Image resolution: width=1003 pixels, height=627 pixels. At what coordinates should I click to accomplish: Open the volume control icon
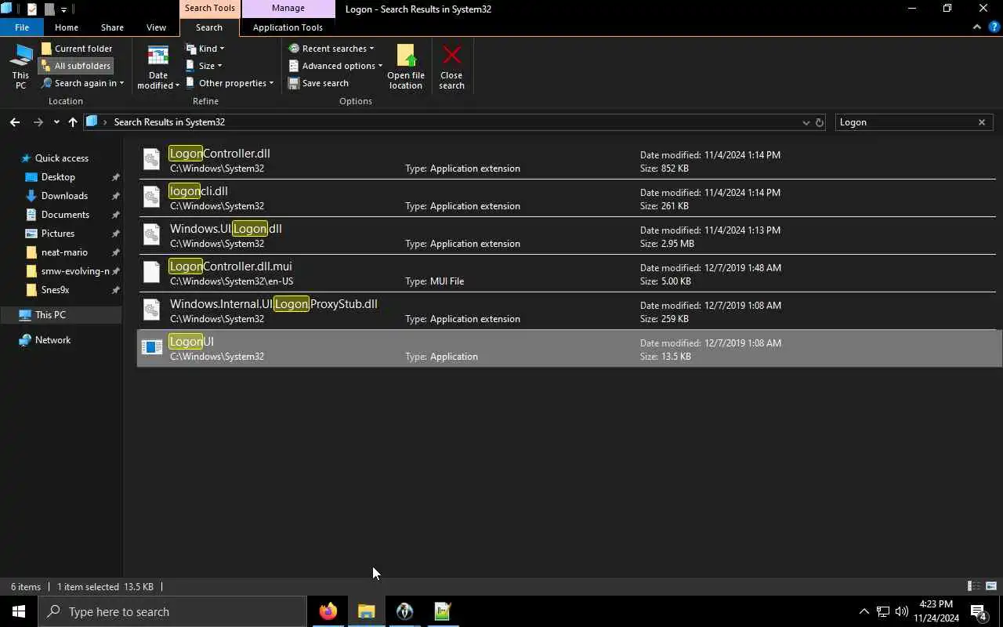901,611
